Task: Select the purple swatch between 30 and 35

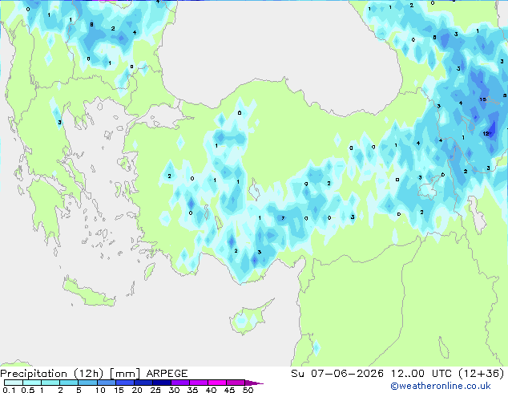Action: pyautogui.click(x=180, y=383)
